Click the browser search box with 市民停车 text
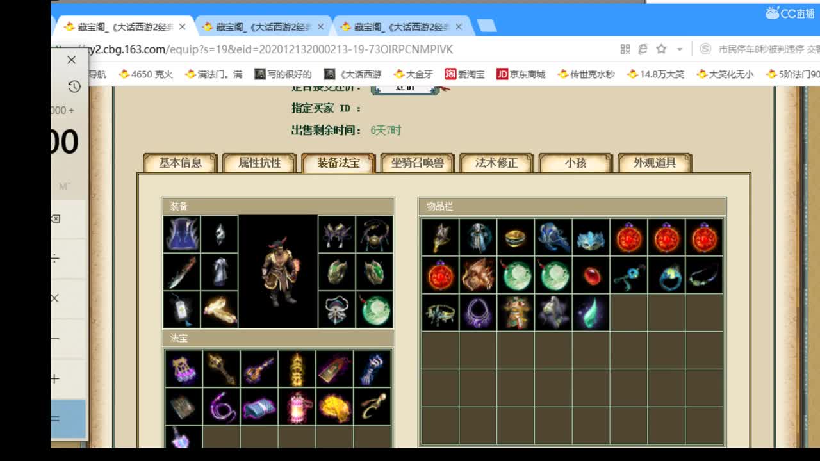This screenshot has height=461, width=820. coord(759,49)
